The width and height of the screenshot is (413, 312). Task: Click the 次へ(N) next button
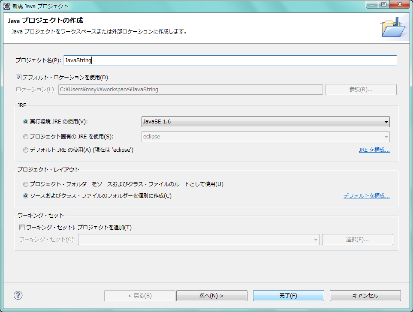point(211,296)
